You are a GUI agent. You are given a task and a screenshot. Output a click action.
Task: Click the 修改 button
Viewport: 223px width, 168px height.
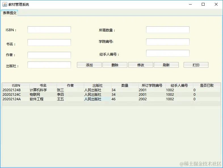[x=141, y=65]
